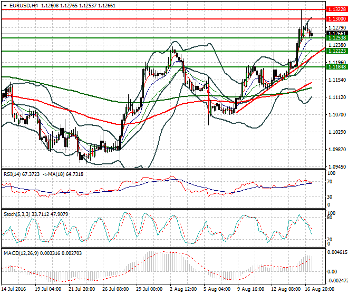Click the current price label 1.12661
The width and height of the screenshot is (348, 295).
pyautogui.click(x=337, y=33)
